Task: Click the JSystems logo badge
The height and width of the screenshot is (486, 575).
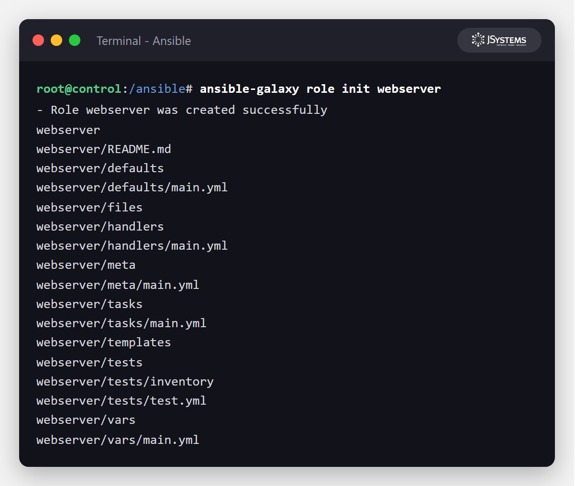Action: pyautogui.click(x=499, y=40)
